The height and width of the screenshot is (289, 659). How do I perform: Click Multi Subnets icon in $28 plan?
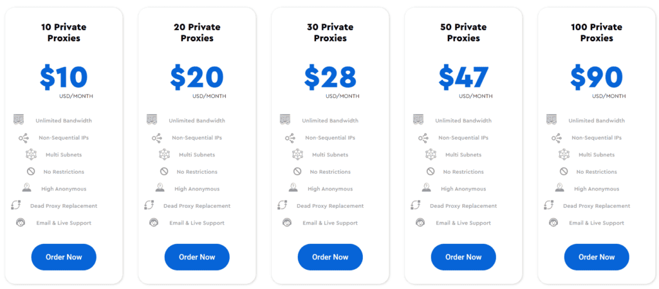297,154
